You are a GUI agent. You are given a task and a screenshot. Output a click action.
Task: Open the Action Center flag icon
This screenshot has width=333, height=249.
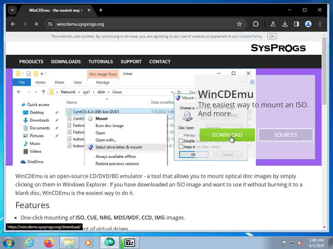284,243
